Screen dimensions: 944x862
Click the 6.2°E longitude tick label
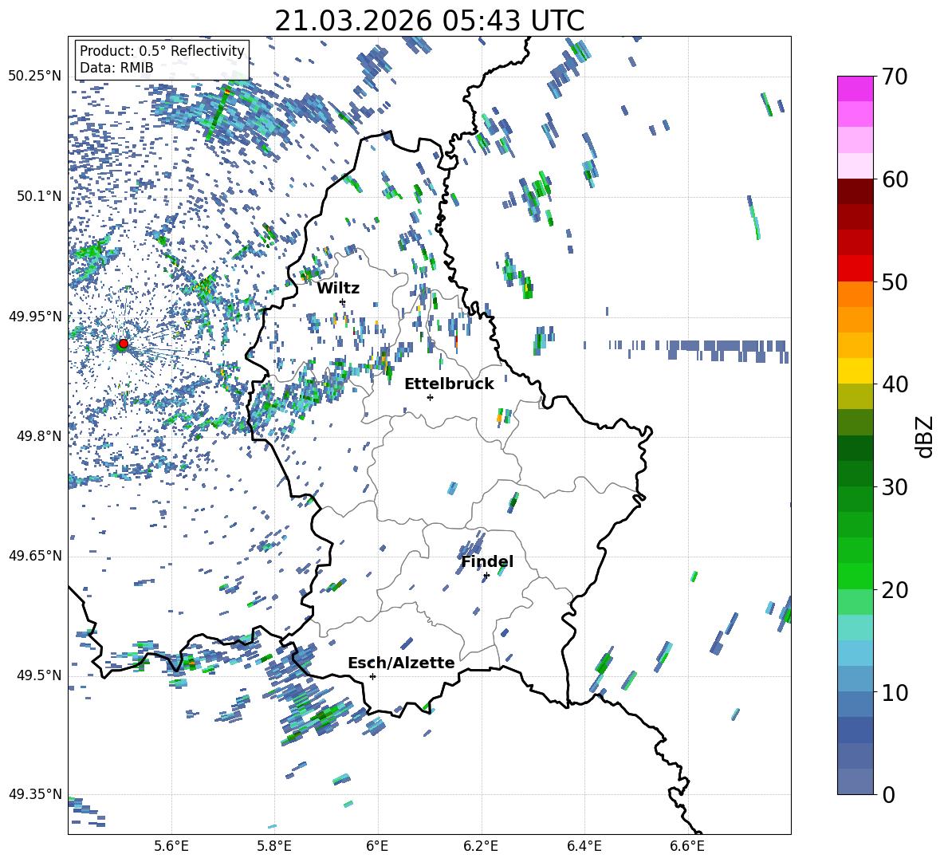[481, 845]
